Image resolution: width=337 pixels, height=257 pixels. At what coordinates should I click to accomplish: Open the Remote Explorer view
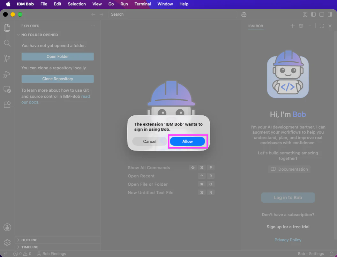pyautogui.click(x=7, y=89)
